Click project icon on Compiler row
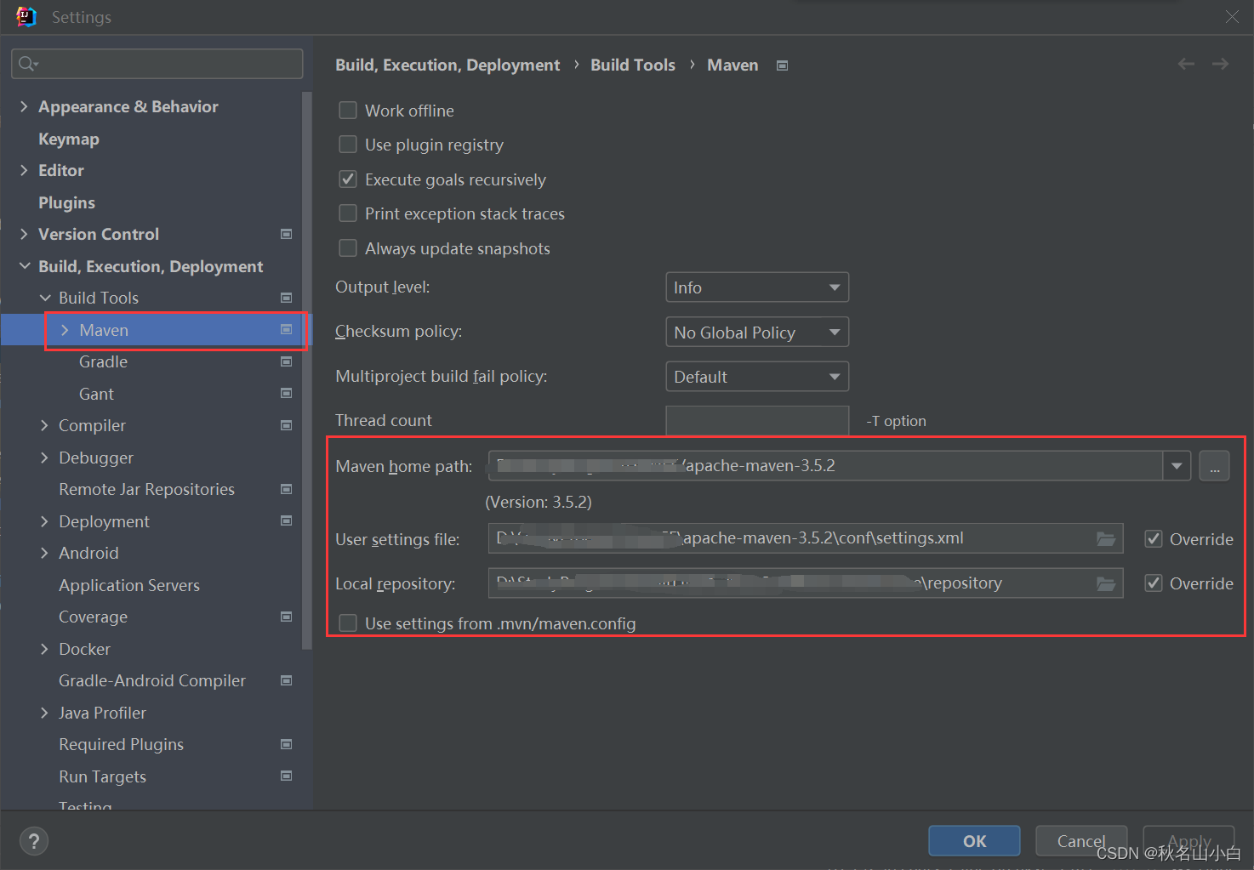 click(287, 425)
